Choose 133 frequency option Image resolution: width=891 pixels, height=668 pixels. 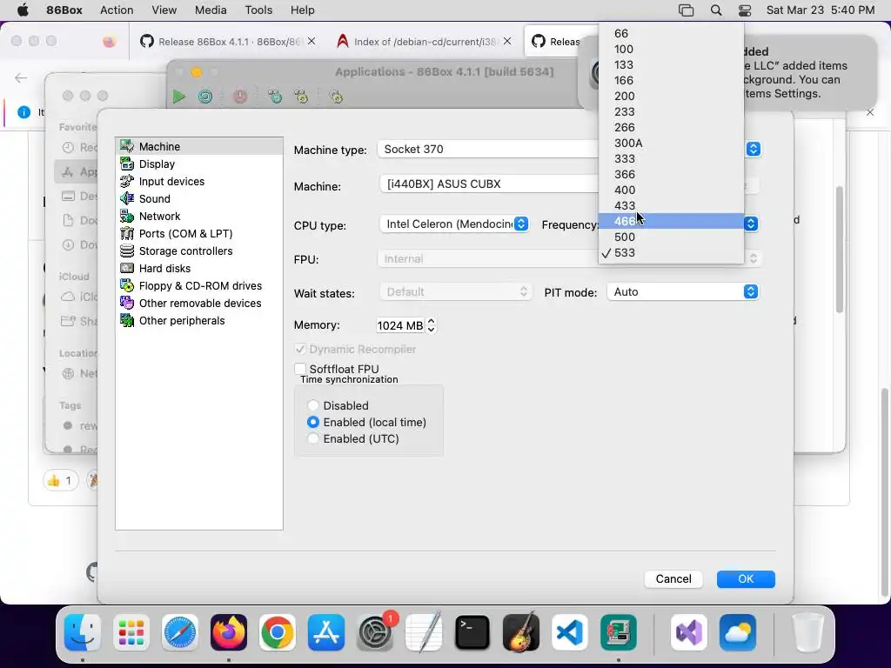(x=671, y=64)
